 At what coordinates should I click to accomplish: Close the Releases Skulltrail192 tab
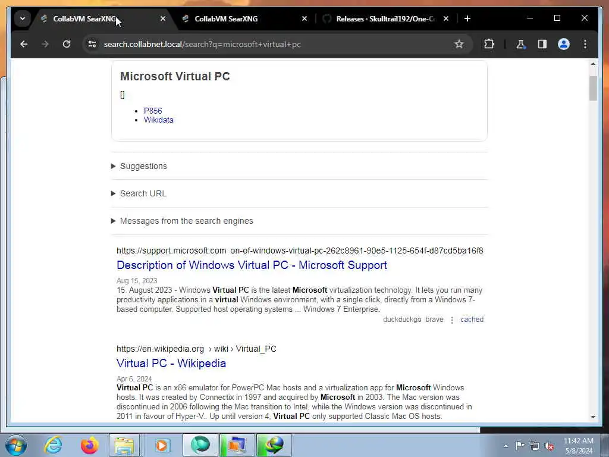446,18
